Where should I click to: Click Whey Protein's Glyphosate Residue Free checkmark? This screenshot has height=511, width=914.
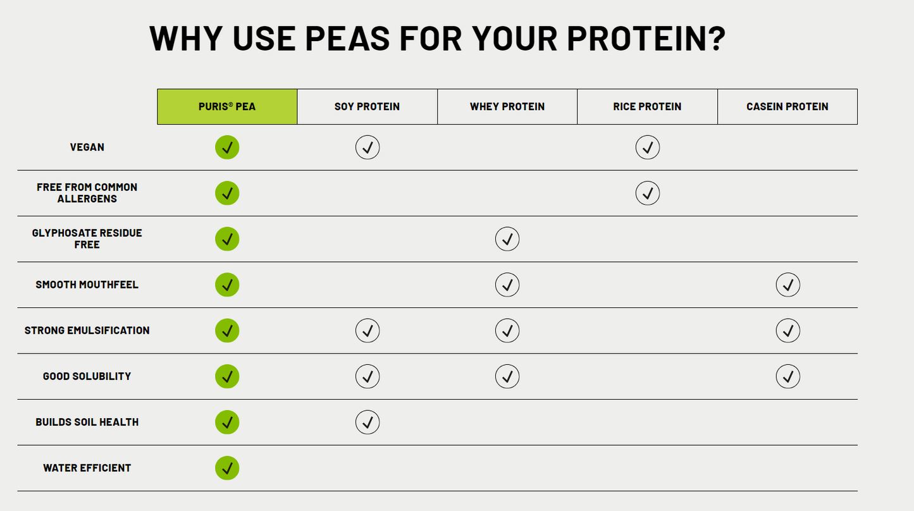(507, 239)
